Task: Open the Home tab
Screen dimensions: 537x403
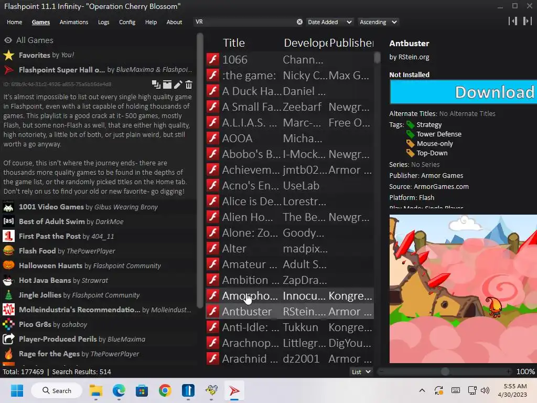Action: point(14,22)
